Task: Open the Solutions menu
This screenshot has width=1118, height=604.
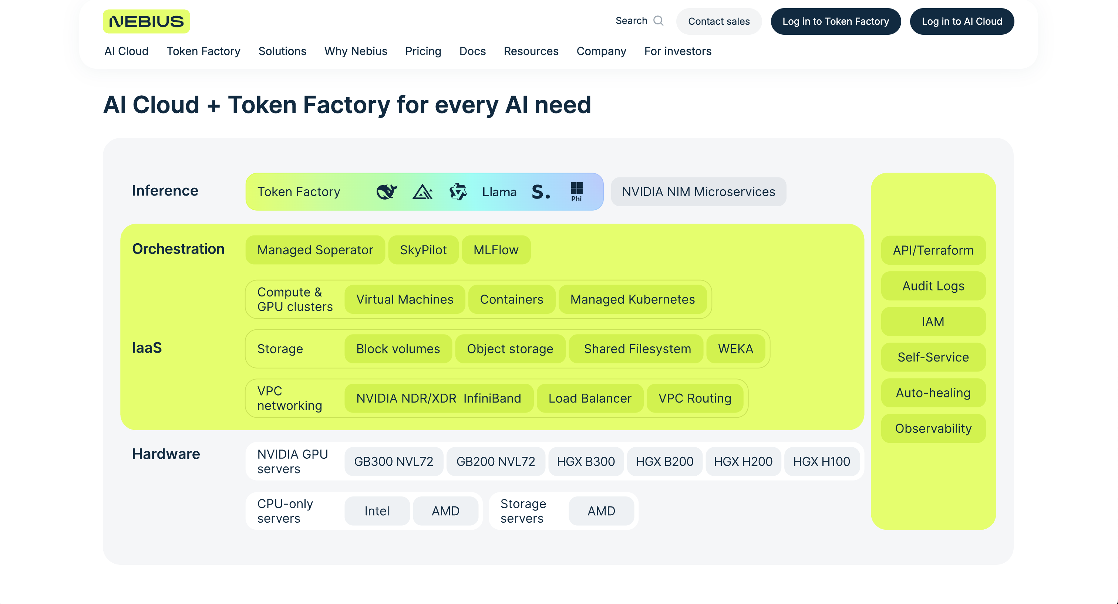Action: (282, 51)
